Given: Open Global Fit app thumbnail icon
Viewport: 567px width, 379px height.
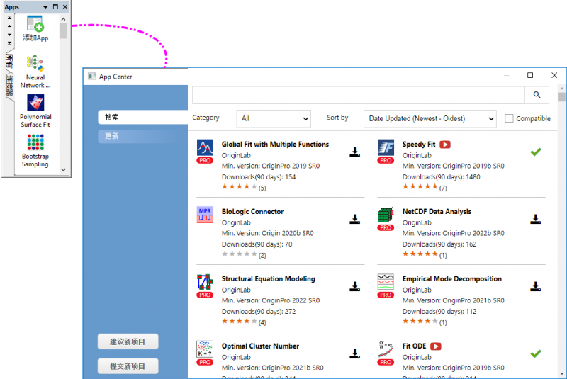Looking at the screenshot, I should (x=205, y=147).
